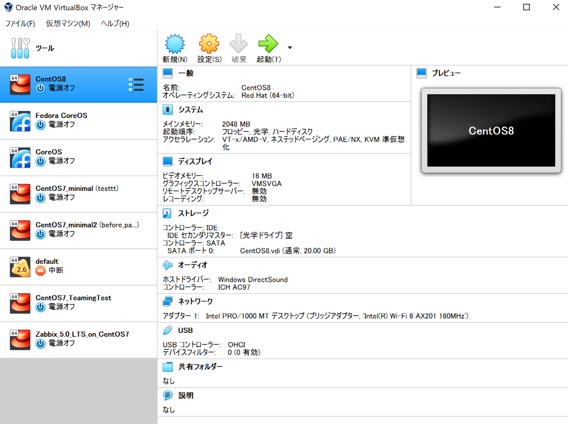Start the VM with the 起動(T) arrow icon
The width and height of the screenshot is (568, 424).
click(268, 43)
